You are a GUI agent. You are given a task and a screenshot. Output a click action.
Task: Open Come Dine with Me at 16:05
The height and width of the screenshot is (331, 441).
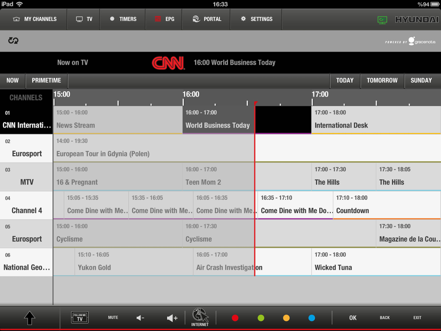225,205
